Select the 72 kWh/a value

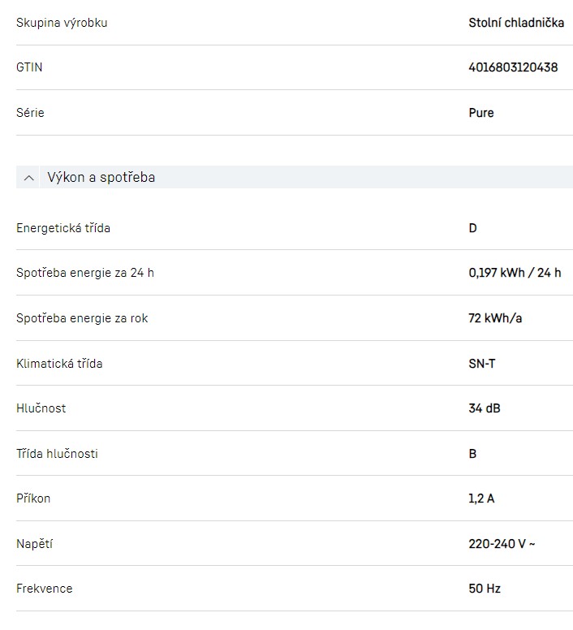coord(495,318)
